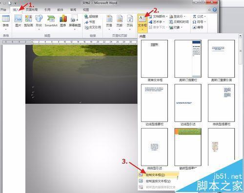Switch to the 视图 View tab
The image size is (244, 193).
click(x=86, y=10)
